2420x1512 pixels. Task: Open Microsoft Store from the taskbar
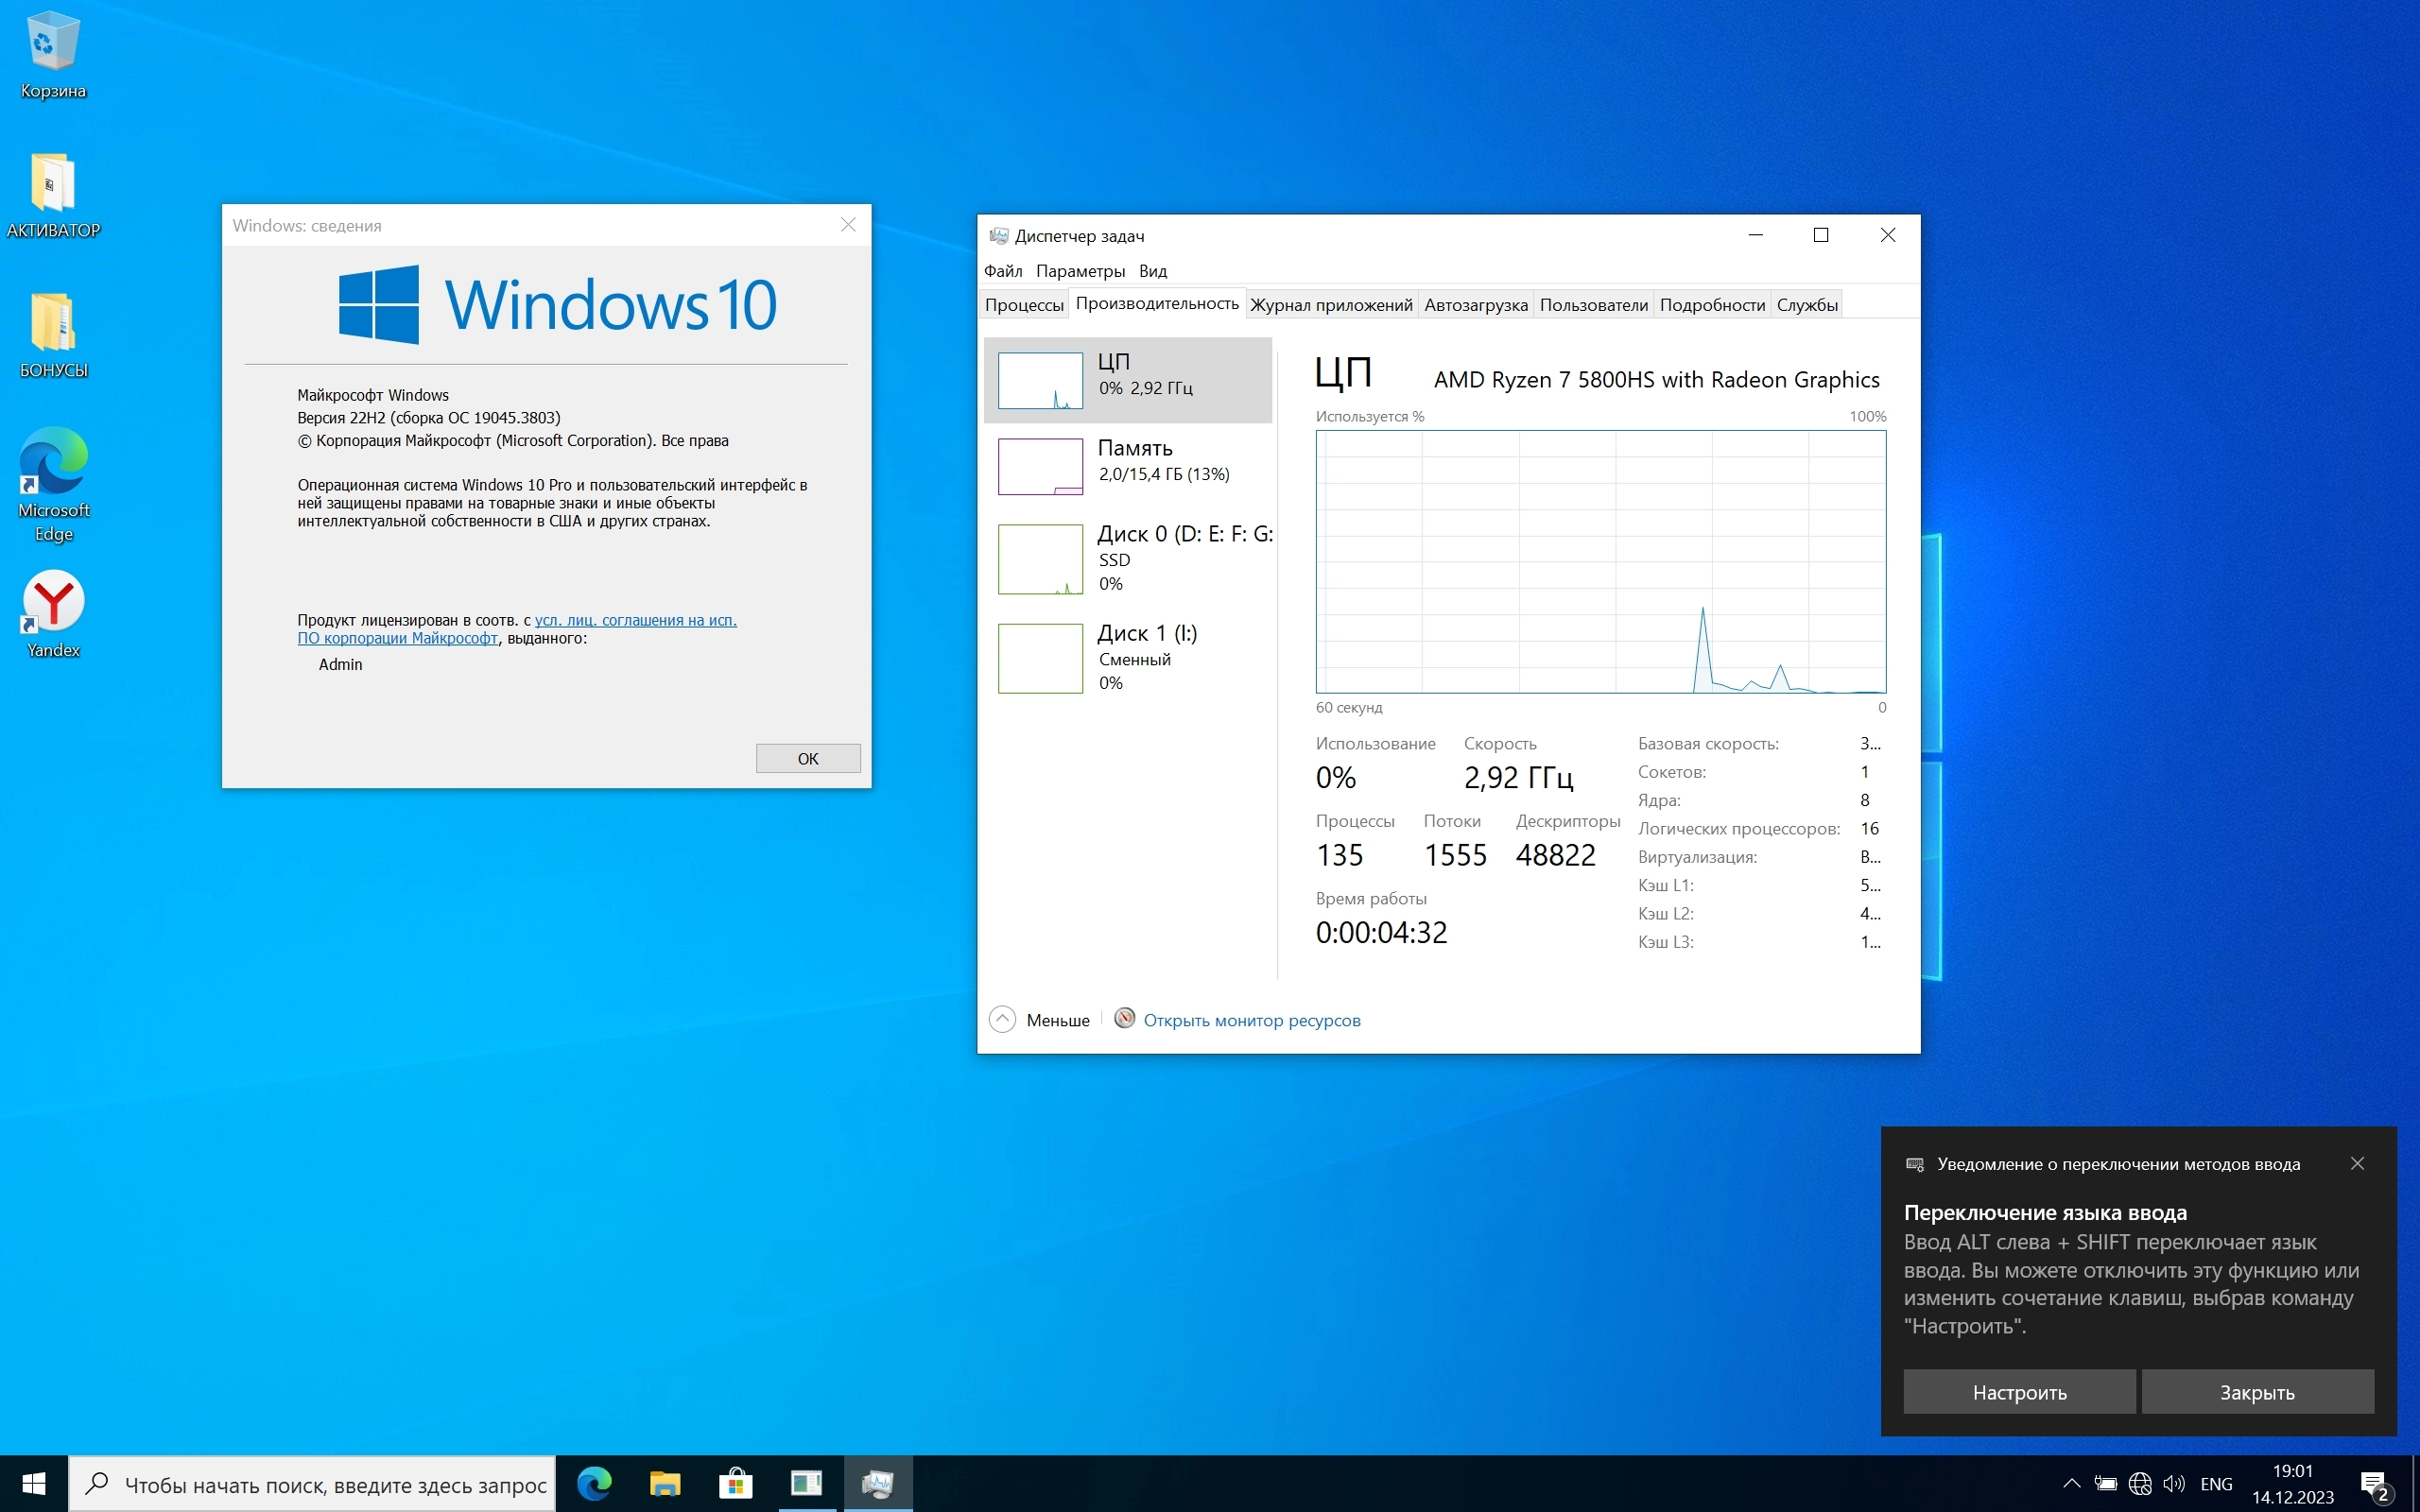[x=735, y=1483]
